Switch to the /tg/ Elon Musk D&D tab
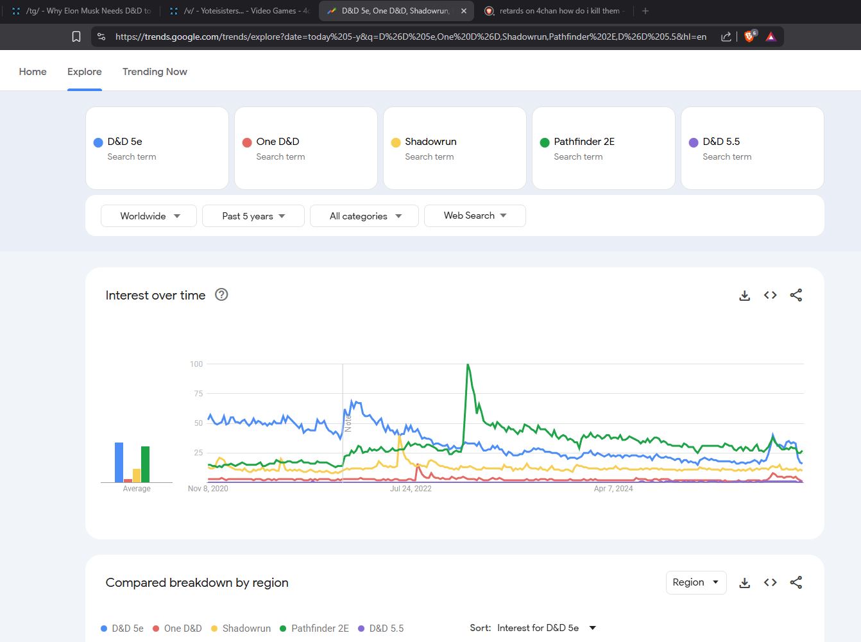The image size is (861, 642). (81, 11)
